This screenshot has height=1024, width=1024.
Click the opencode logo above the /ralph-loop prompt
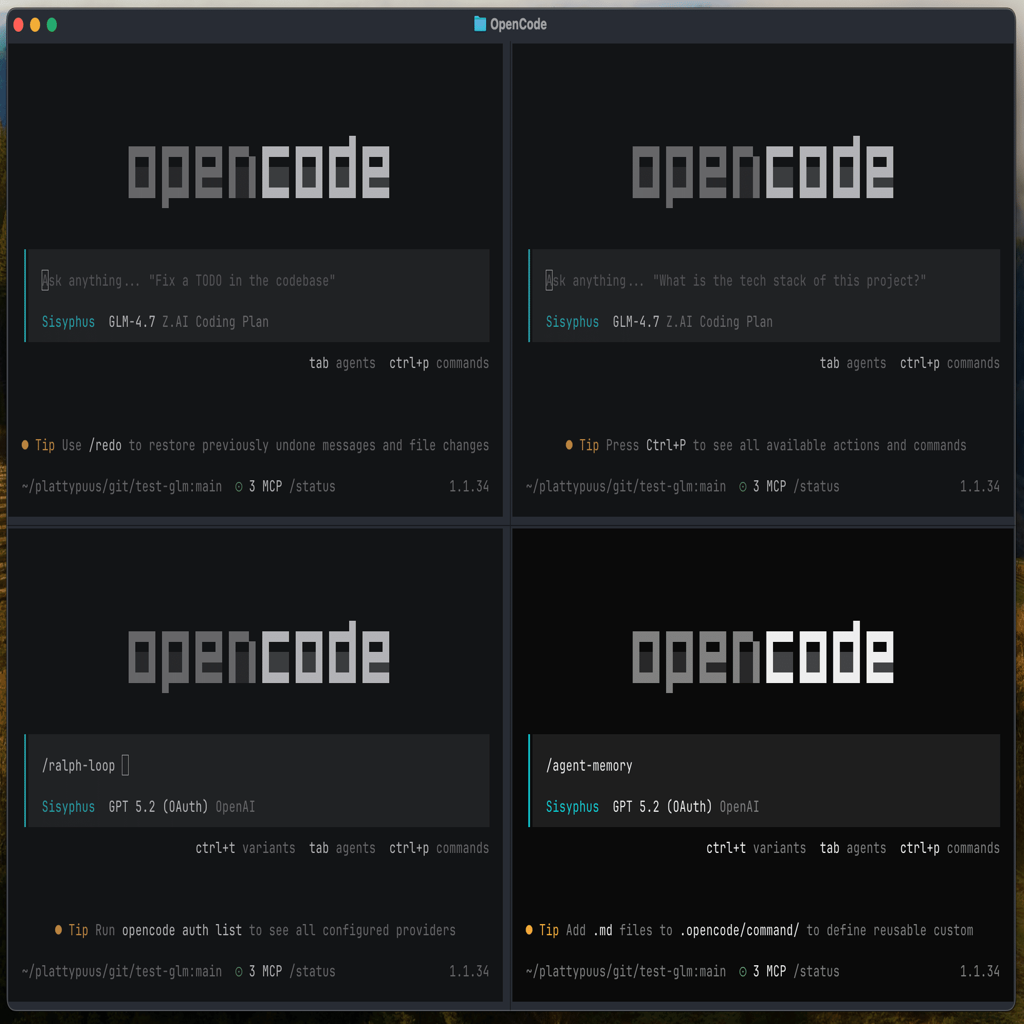click(259, 657)
